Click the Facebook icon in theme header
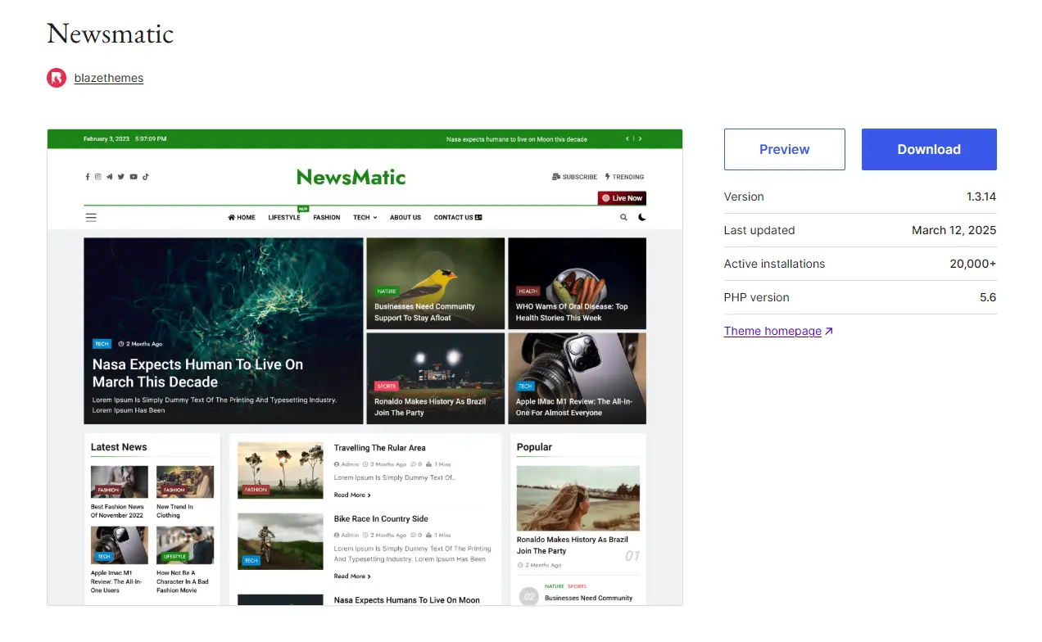The width and height of the screenshot is (1042, 642). [x=88, y=177]
